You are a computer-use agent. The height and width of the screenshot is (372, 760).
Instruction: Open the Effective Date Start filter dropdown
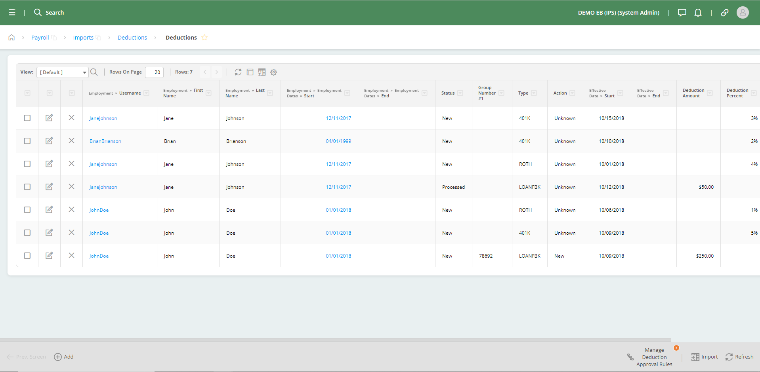[x=620, y=93]
